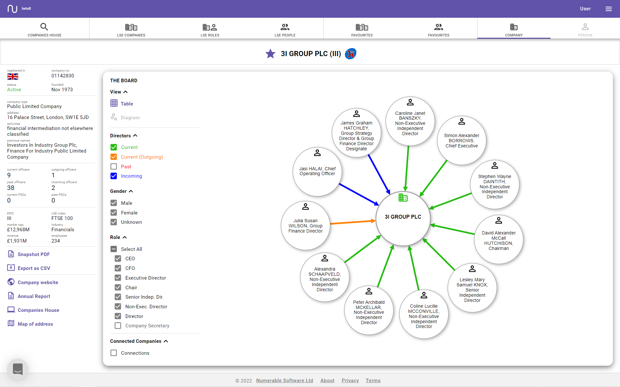
Task: Click the Map of address icon
Action: click(x=11, y=323)
